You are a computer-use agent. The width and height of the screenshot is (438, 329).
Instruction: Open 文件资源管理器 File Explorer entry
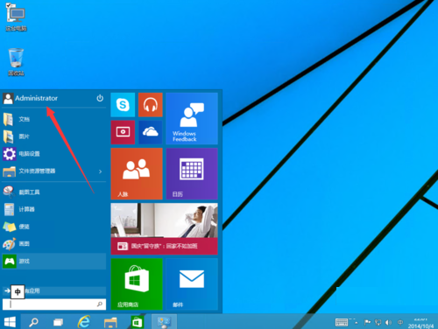pos(53,171)
